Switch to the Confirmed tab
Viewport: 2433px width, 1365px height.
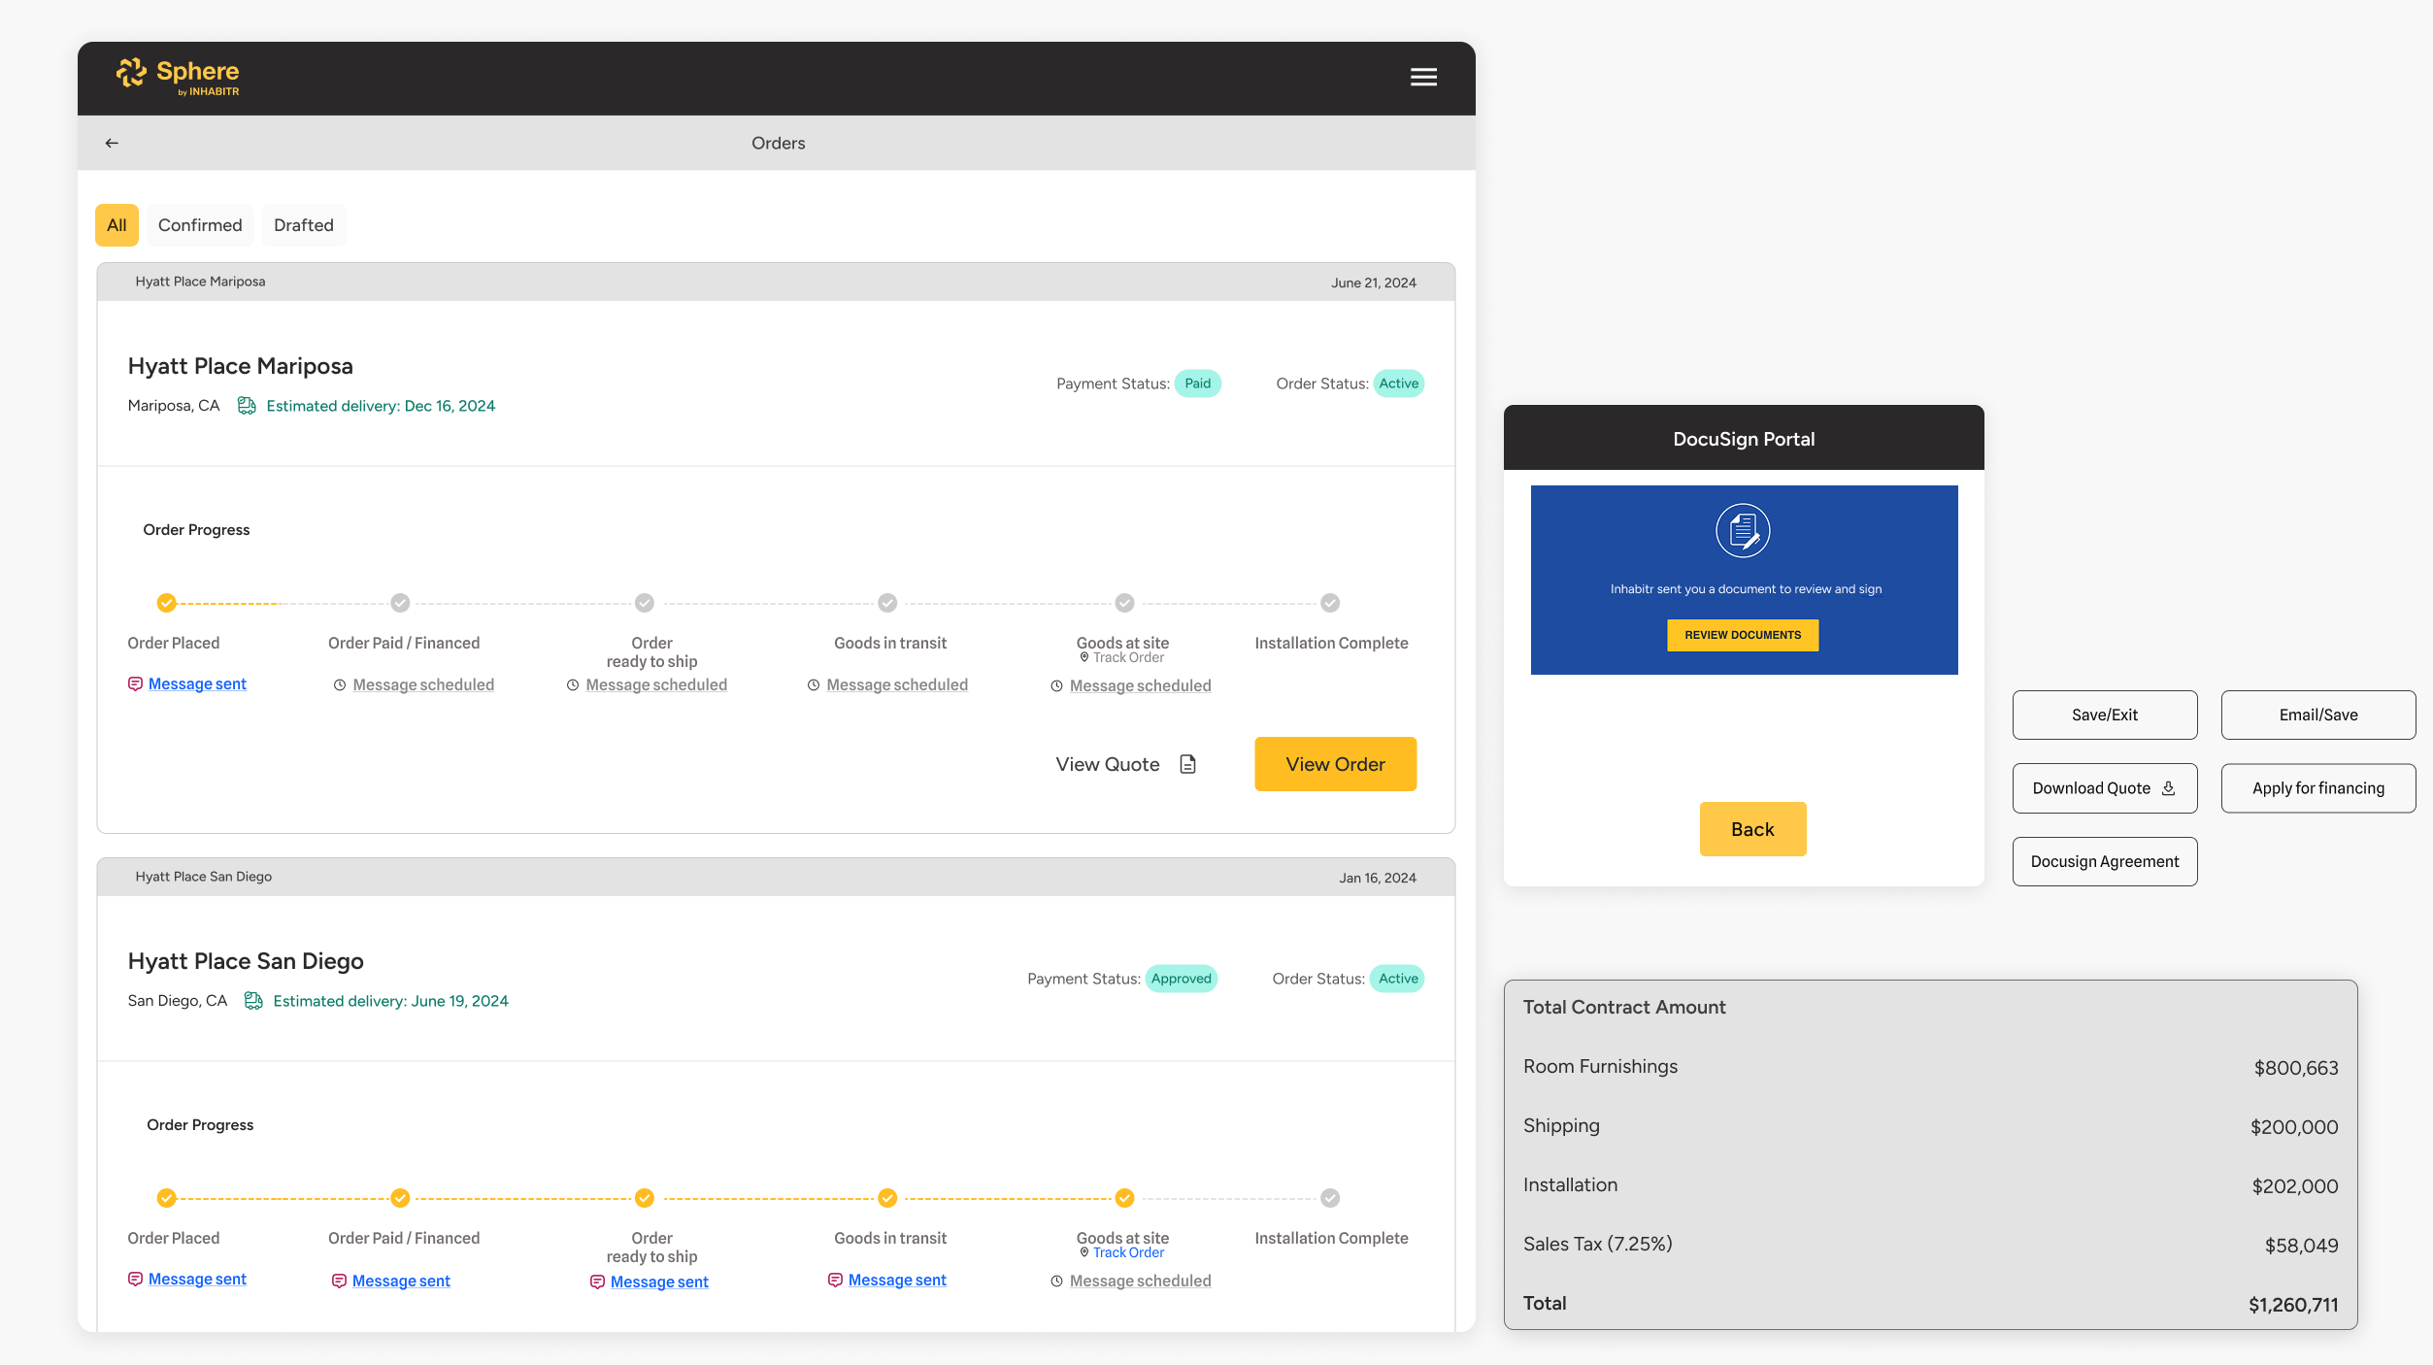click(x=200, y=225)
